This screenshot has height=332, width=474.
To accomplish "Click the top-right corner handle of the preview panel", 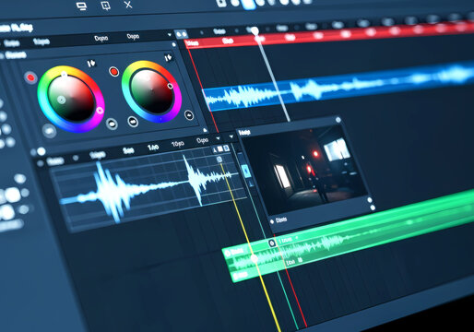I will (338, 120).
